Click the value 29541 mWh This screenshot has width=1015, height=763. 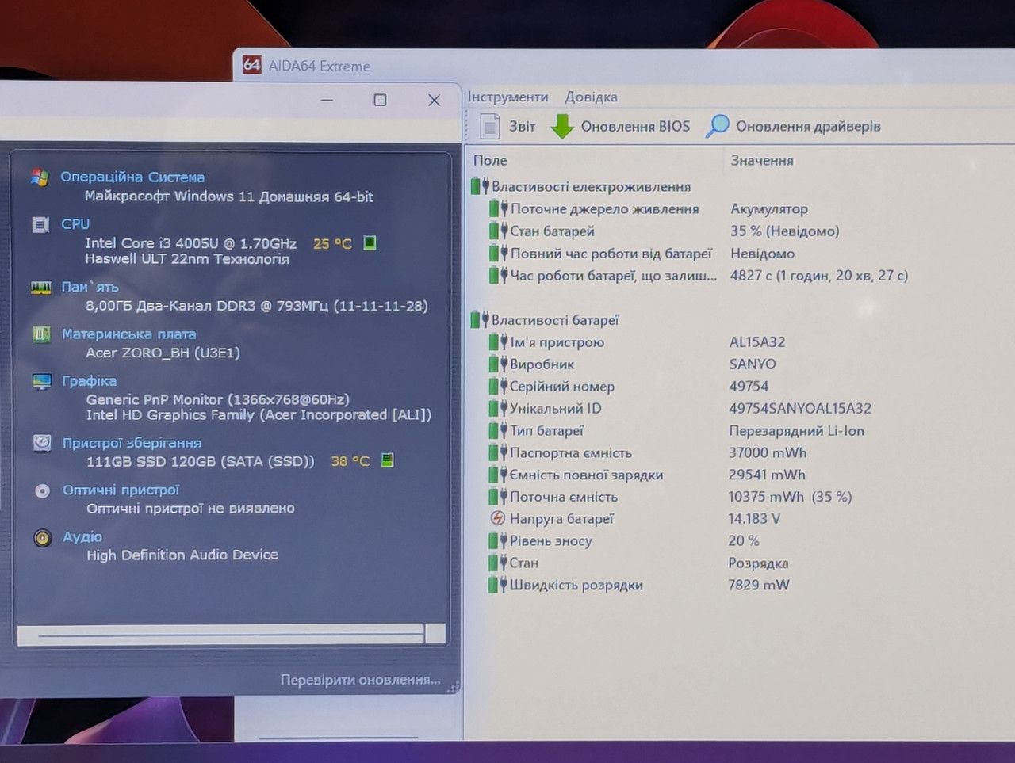767,475
